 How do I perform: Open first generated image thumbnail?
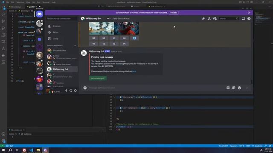click(x=102, y=28)
